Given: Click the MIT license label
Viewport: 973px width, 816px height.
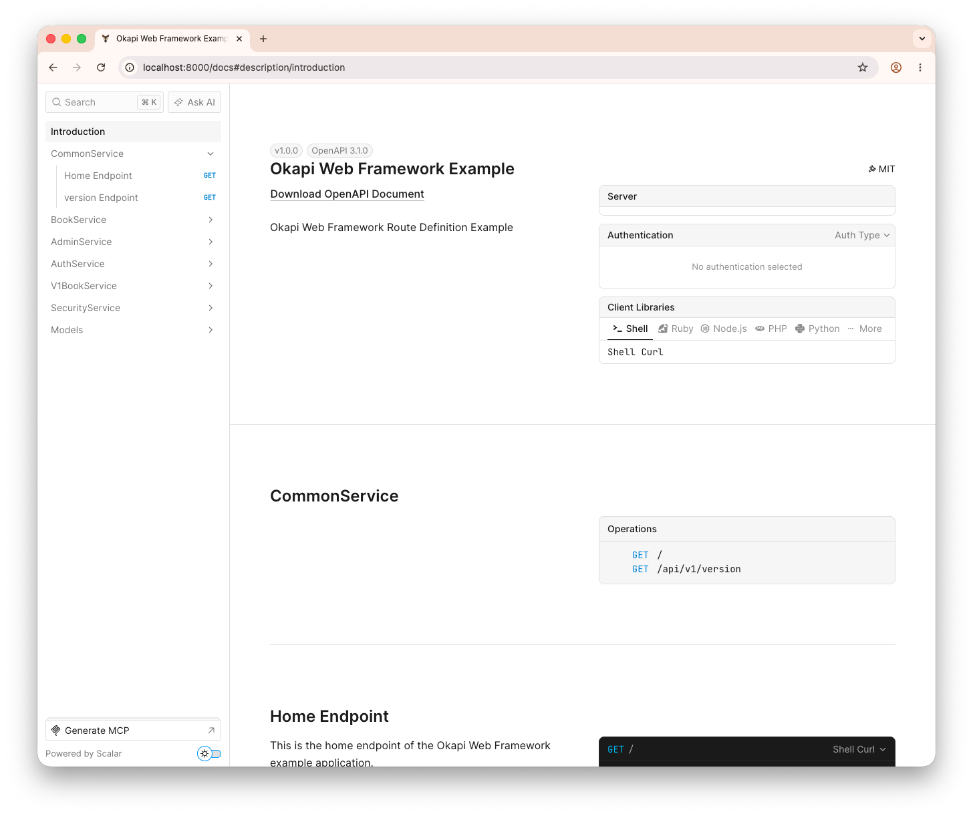Looking at the screenshot, I should click(x=881, y=169).
